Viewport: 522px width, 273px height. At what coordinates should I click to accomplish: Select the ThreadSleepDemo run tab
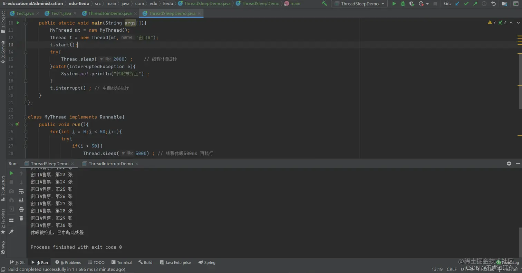pos(49,164)
